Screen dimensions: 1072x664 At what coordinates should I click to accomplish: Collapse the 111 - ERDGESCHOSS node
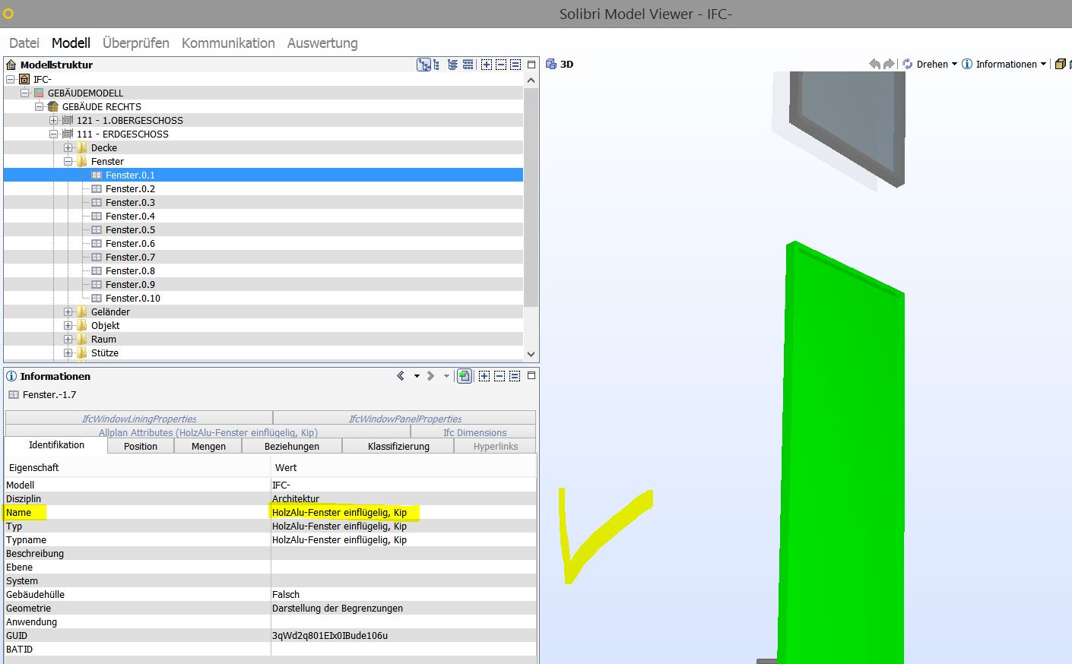(54, 134)
